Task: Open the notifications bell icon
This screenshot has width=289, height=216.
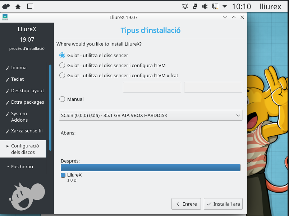Action: tap(185, 6)
